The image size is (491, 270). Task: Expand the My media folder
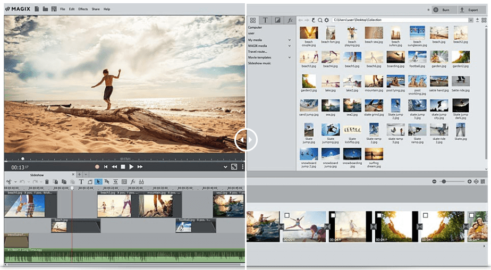click(290, 40)
